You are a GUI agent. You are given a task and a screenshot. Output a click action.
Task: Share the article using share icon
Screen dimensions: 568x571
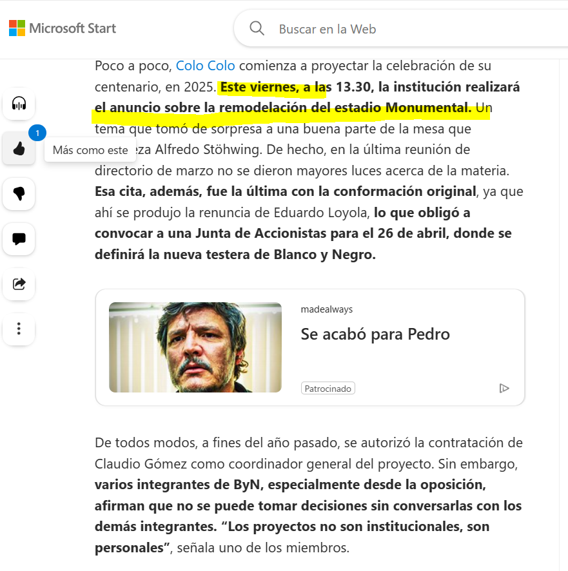click(x=19, y=284)
